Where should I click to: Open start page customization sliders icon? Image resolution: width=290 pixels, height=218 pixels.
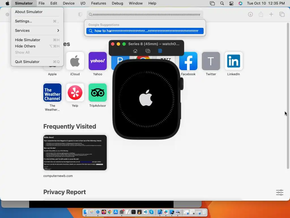280,192
